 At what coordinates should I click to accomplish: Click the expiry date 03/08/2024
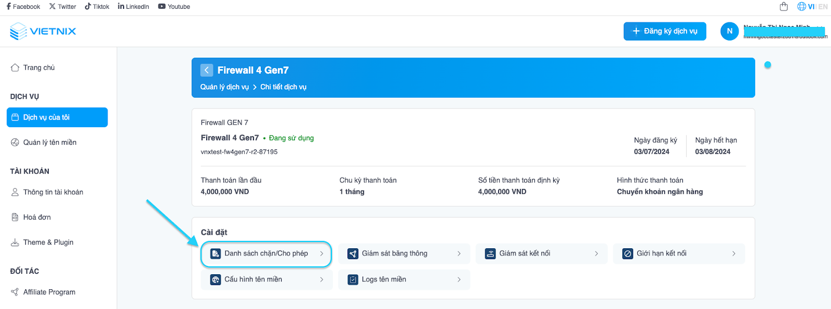(x=713, y=152)
